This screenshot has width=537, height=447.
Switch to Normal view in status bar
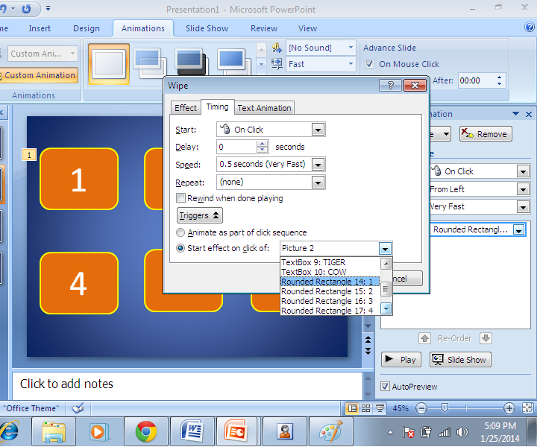[352, 408]
